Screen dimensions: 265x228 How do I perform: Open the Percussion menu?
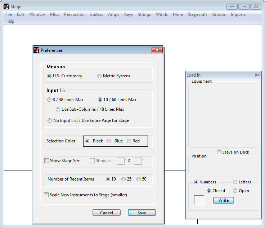click(x=74, y=14)
